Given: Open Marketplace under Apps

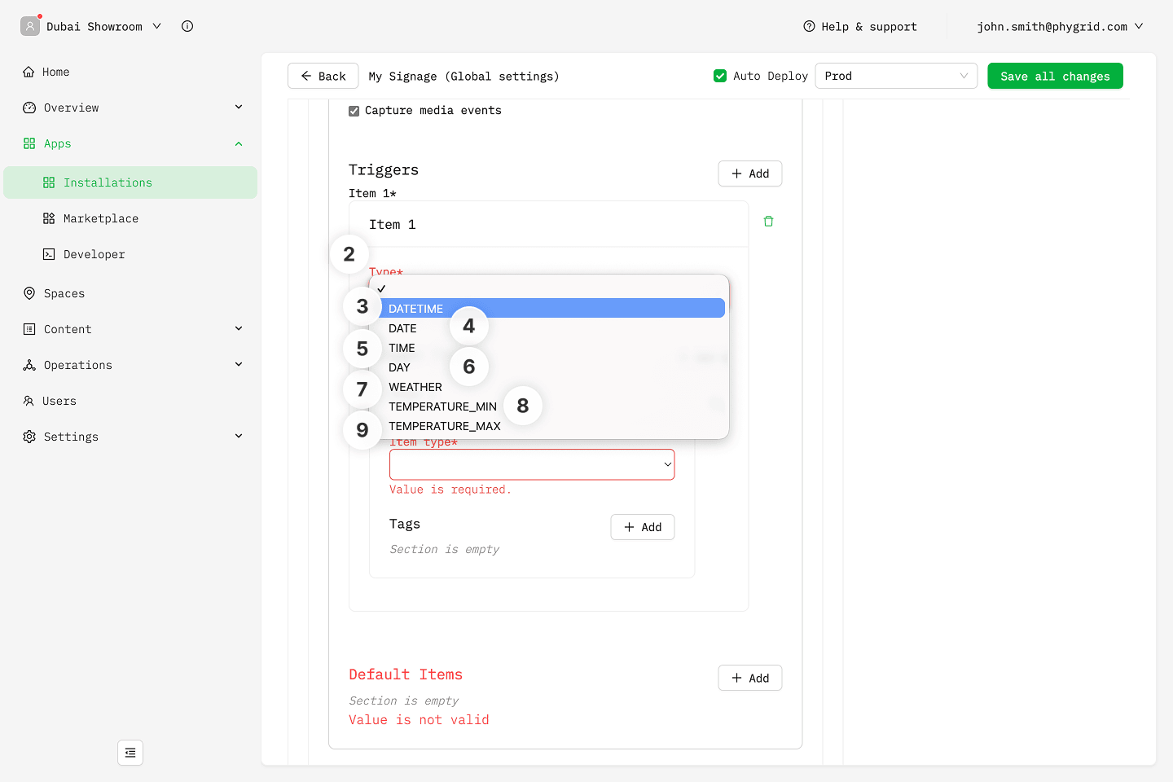Looking at the screenshot, I should pyautogui.click(x=100, y=218).
